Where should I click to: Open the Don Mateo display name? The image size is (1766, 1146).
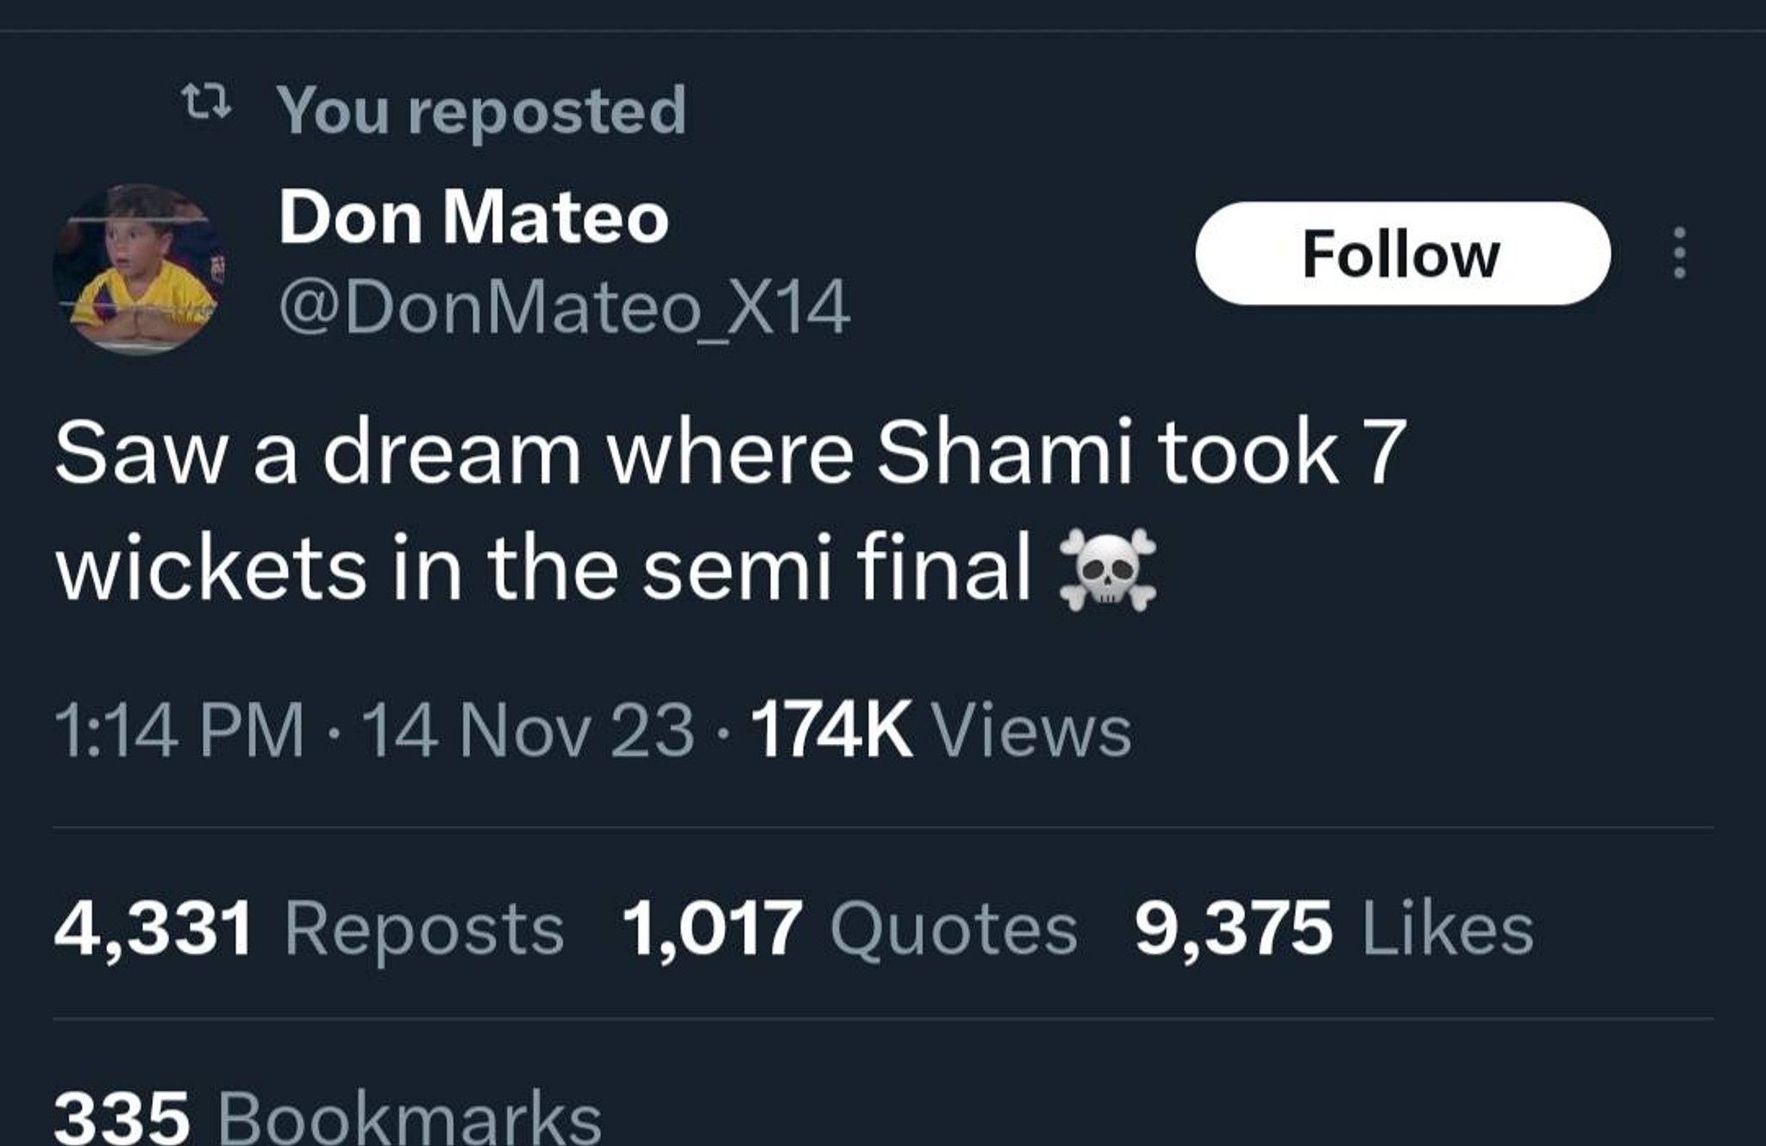pyautogui.click(x=473, y=216)
